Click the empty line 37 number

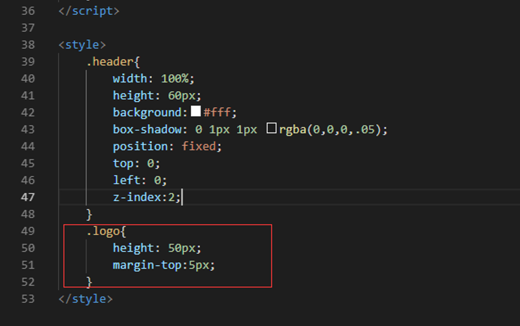coord(28,28)
